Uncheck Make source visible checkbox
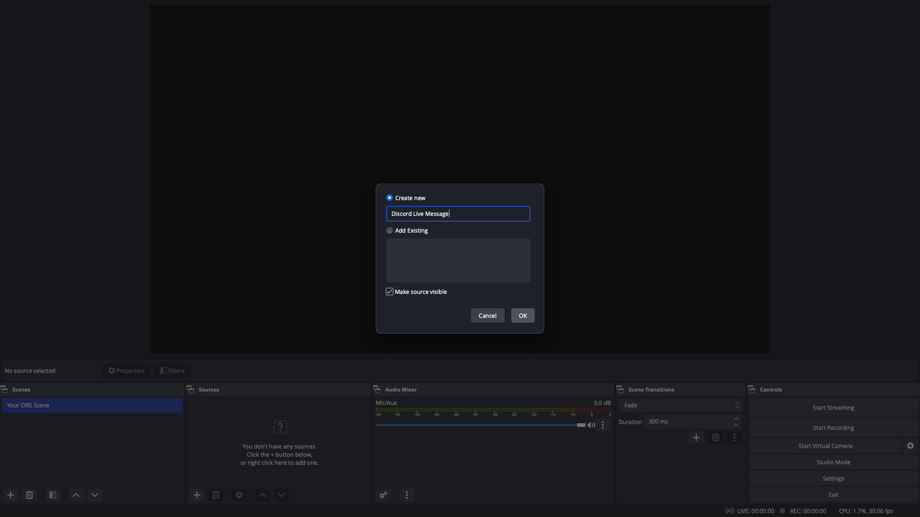 [x=390, y=292]
